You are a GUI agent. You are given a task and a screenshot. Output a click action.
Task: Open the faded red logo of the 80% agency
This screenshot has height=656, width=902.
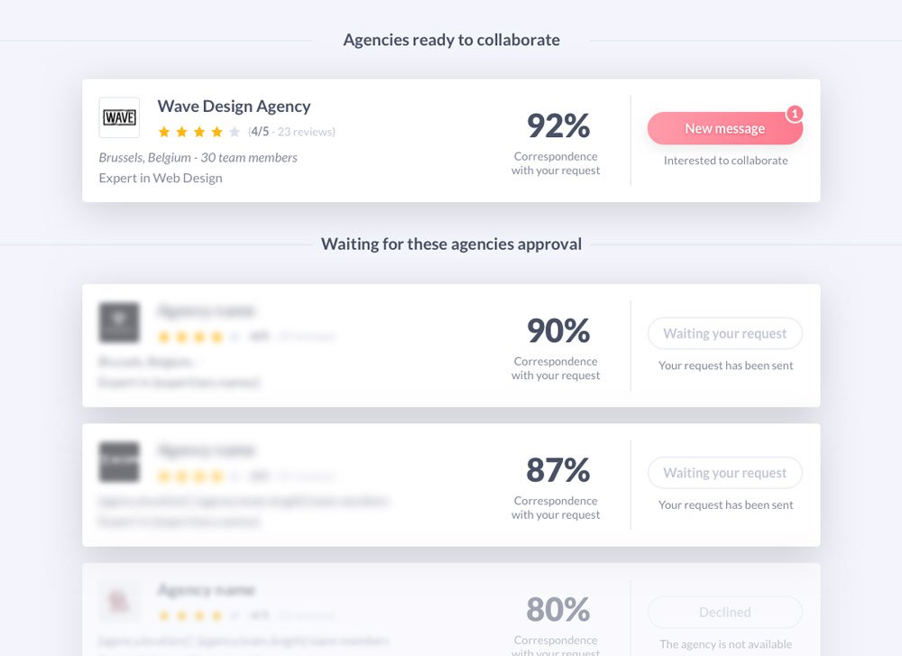119,601
